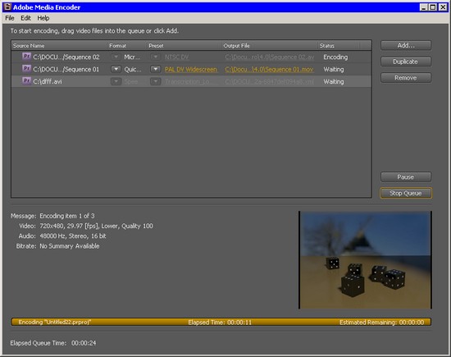This screenshot has height=357, width=451.
Task: Click the yellow encoding progress bar
Action: pyautogui.click(x=221, y=322)
